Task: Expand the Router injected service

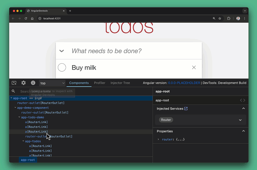Action: point(240,120)
